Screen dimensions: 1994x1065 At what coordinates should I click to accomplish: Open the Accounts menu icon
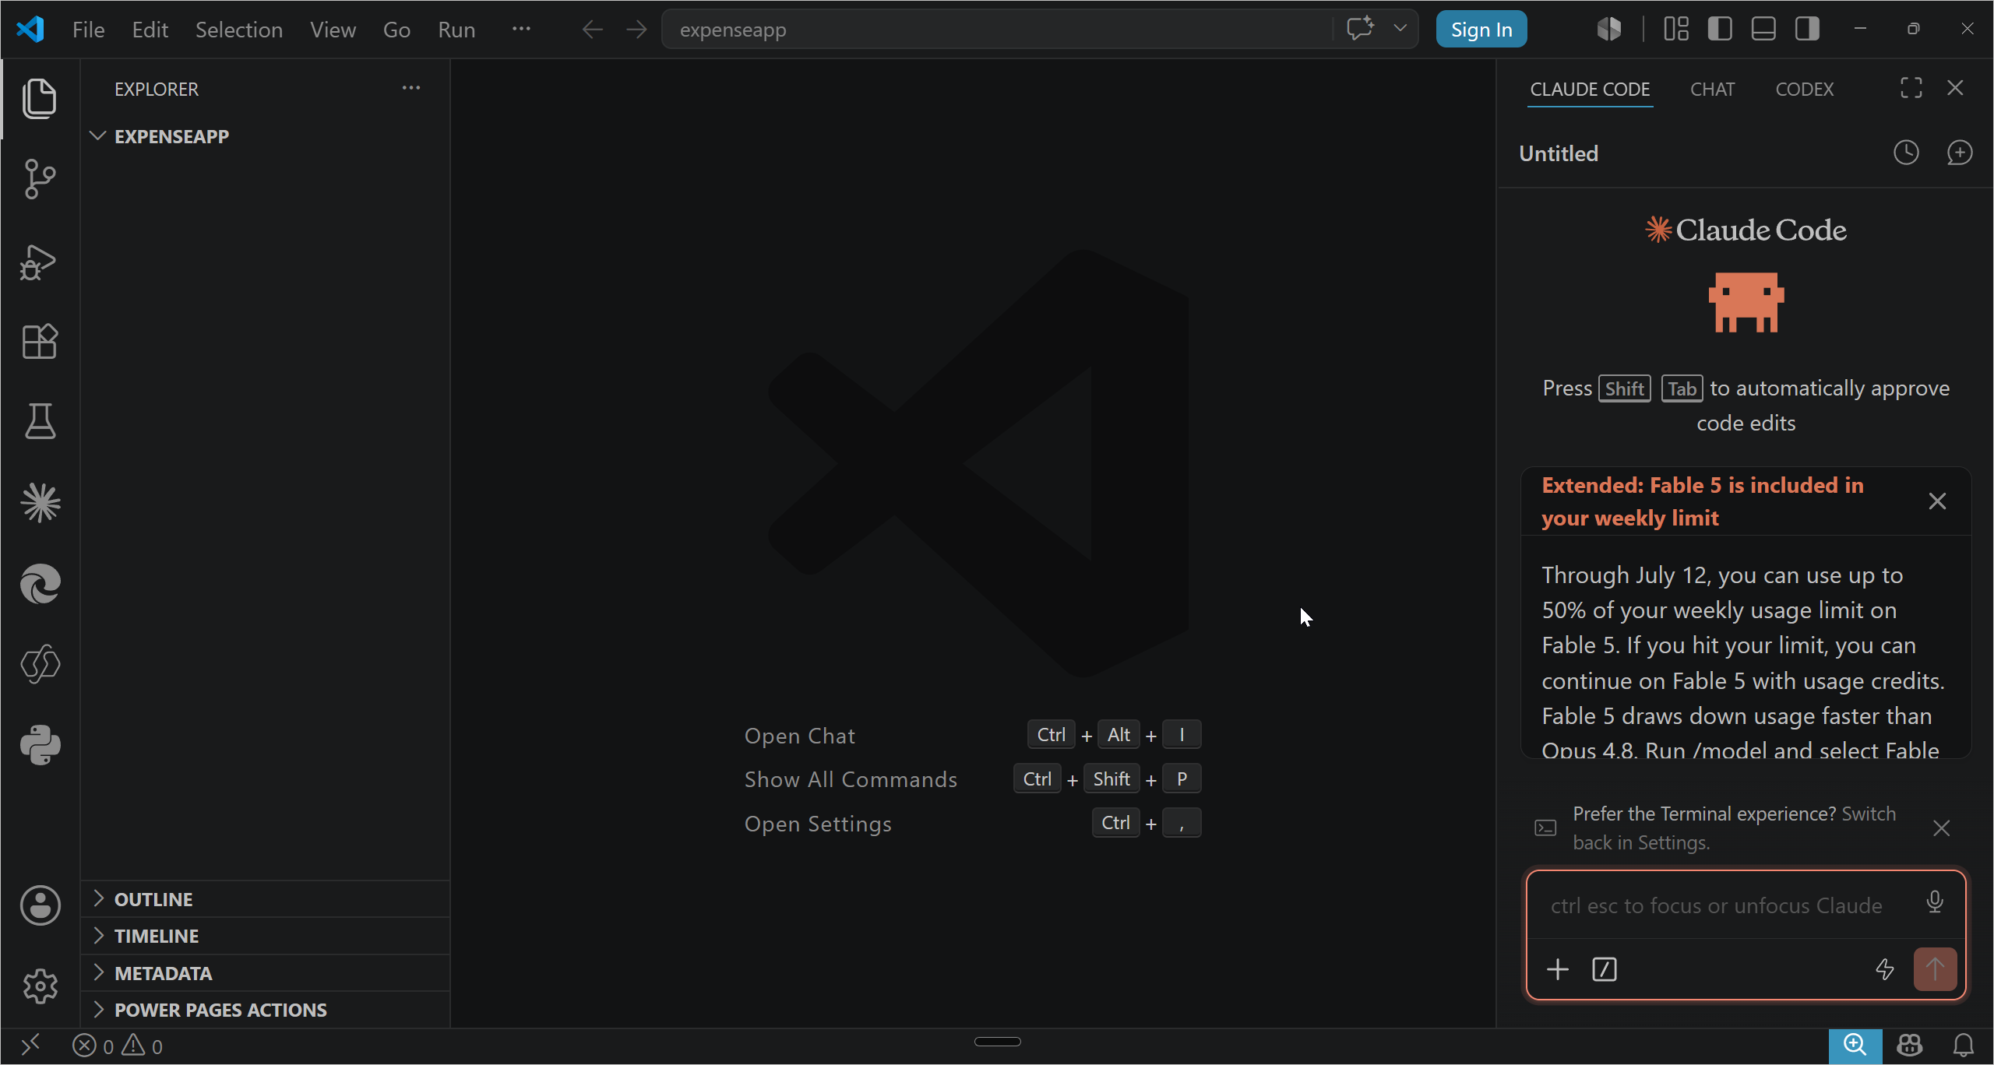click(40, 905)
